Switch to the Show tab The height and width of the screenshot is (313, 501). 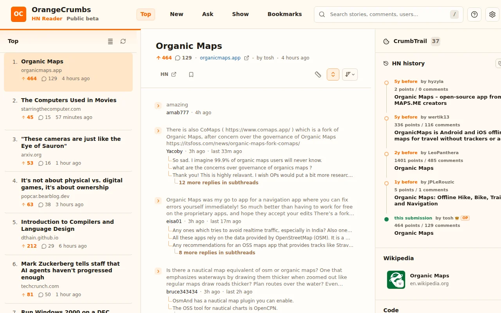point(240,14)
